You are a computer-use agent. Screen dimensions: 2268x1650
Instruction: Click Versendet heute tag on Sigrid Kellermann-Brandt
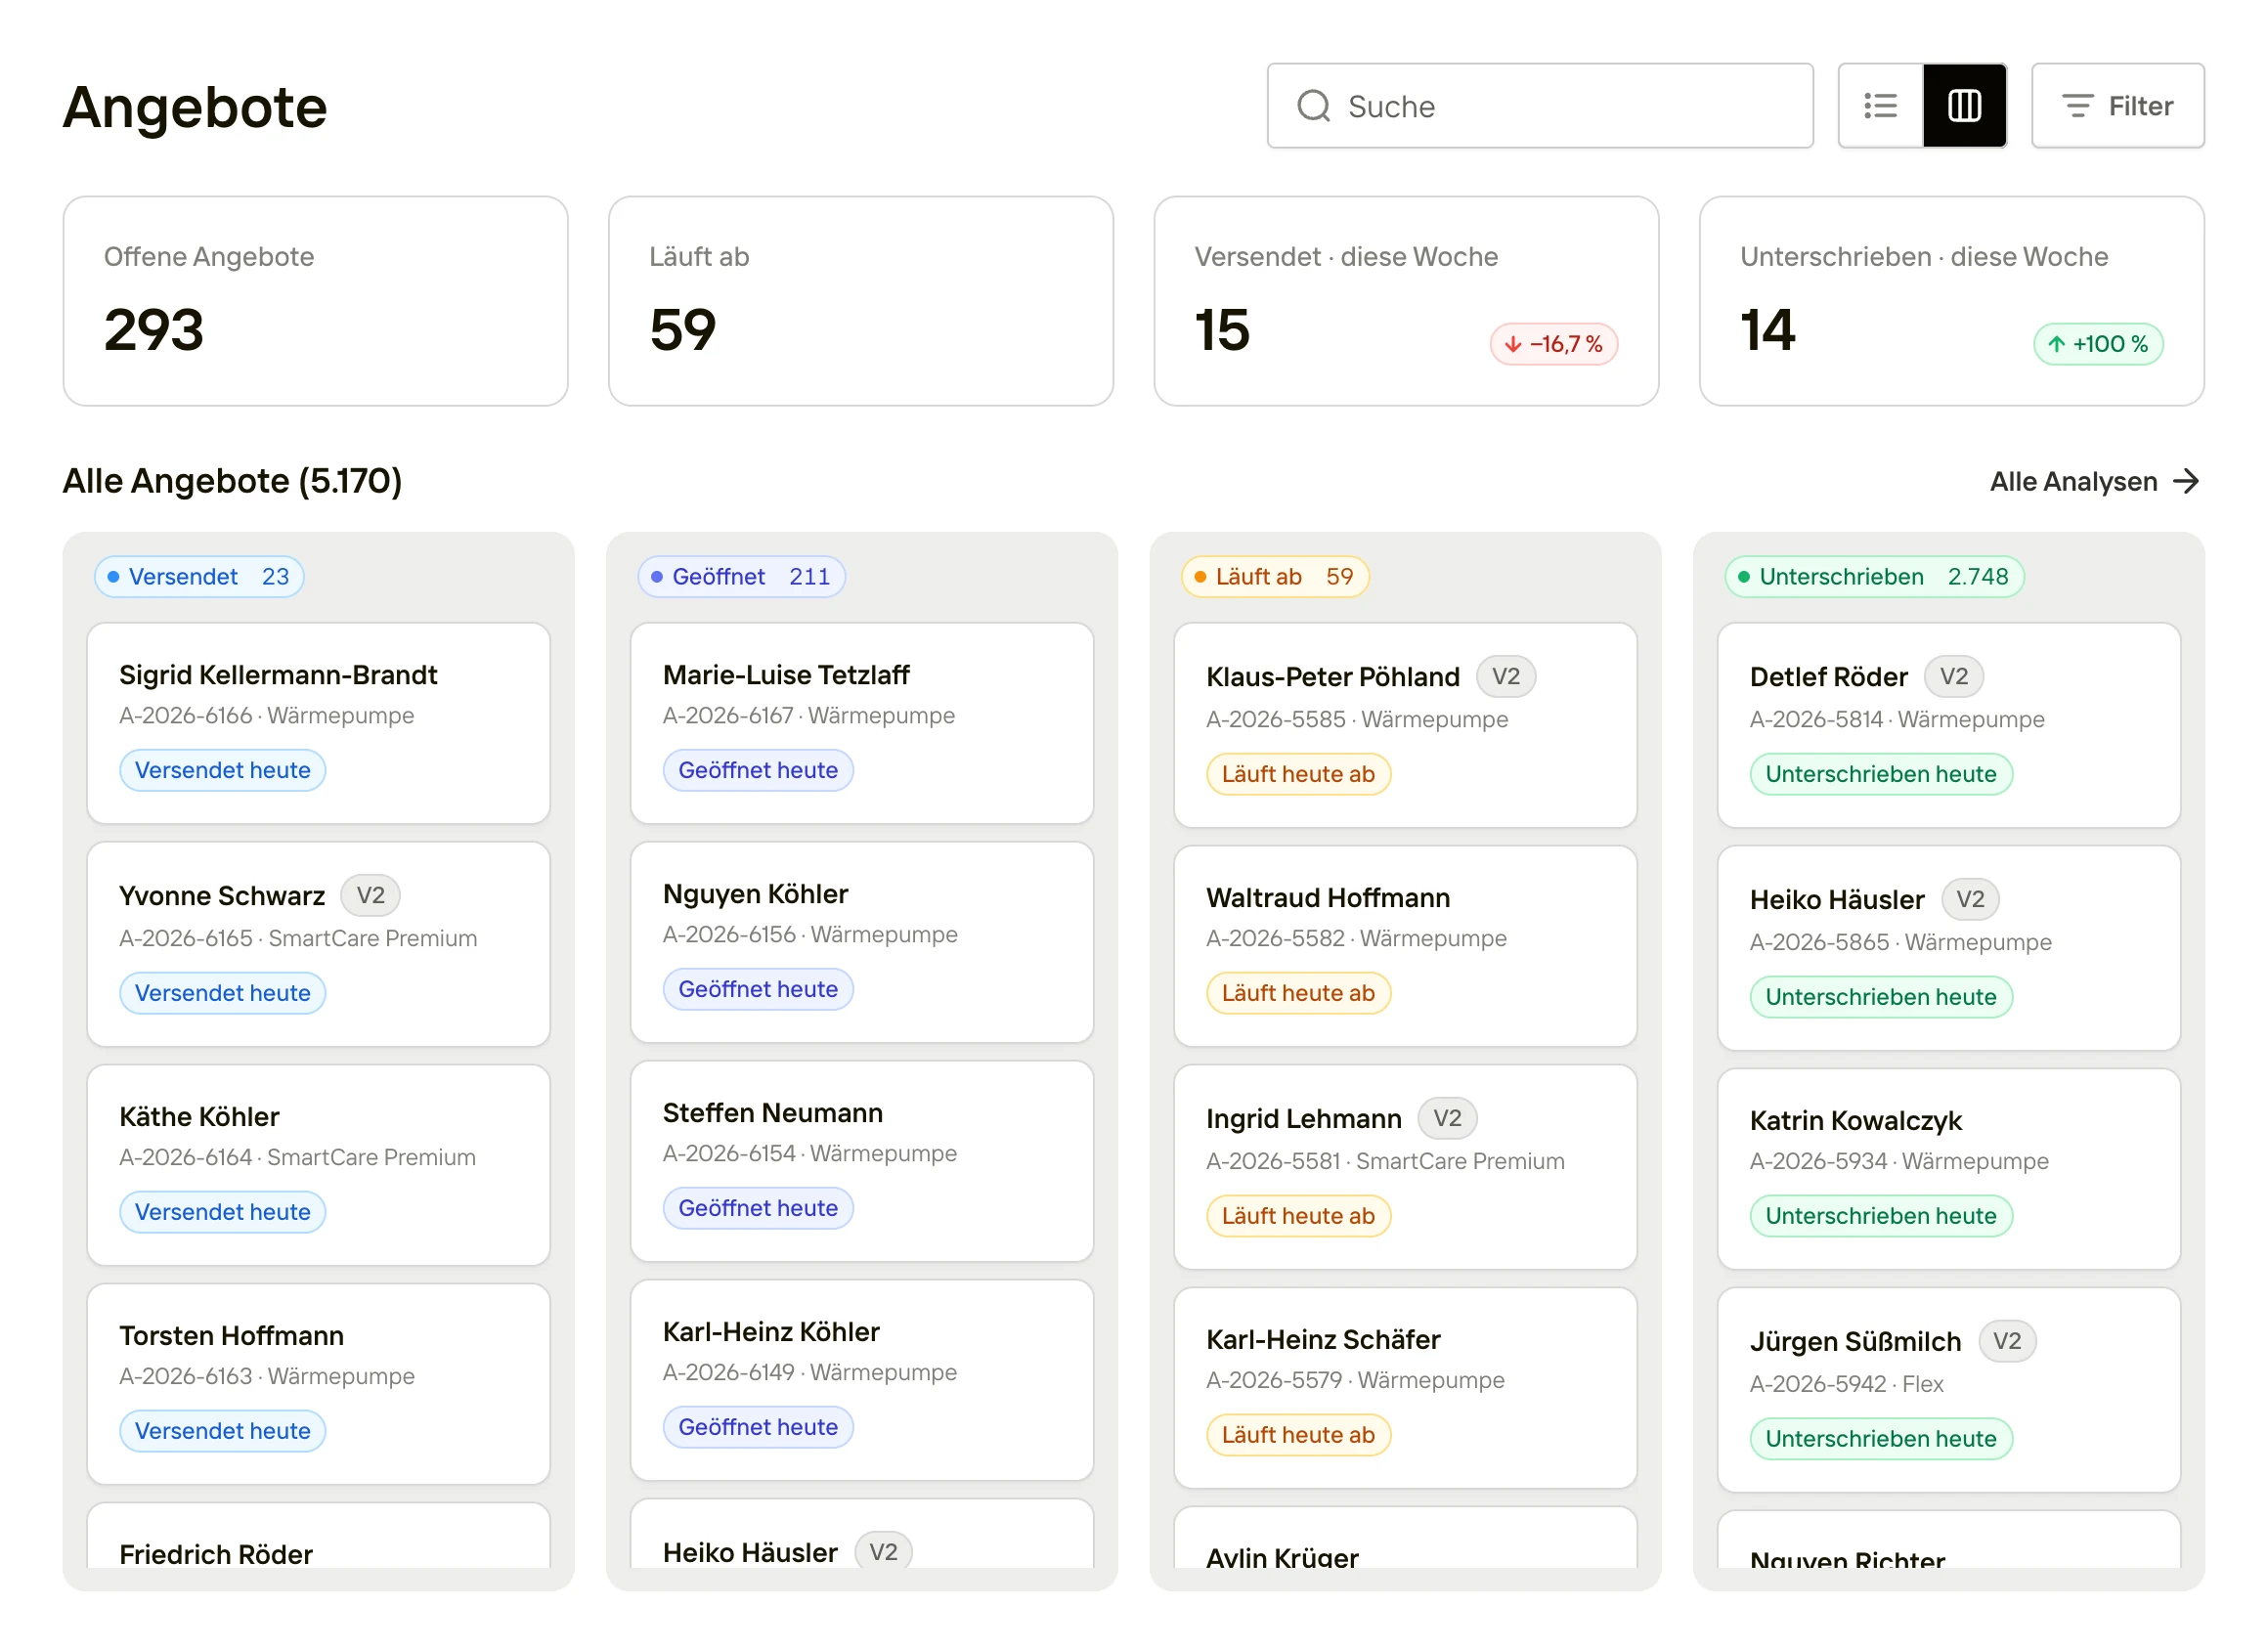pos(222,770)
